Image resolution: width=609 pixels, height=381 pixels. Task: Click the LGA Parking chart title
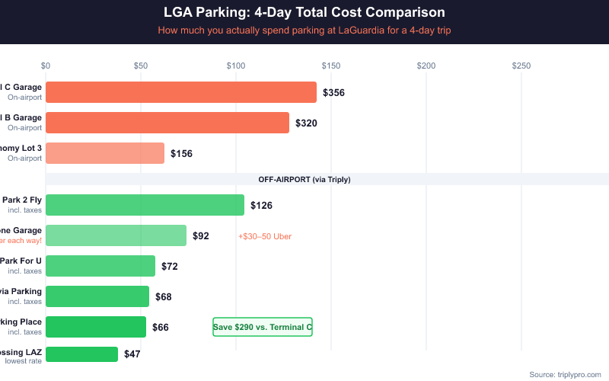click(304, 12)
